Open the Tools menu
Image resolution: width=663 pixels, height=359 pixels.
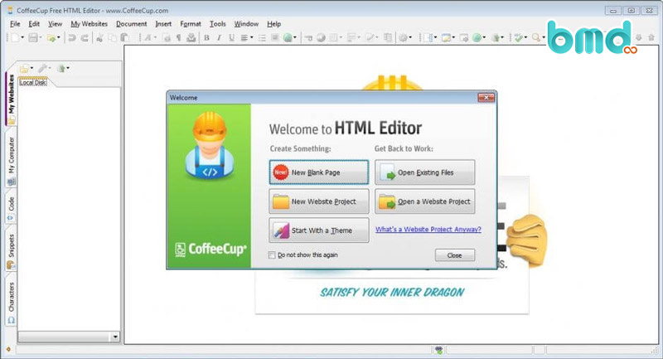[217, 24]
